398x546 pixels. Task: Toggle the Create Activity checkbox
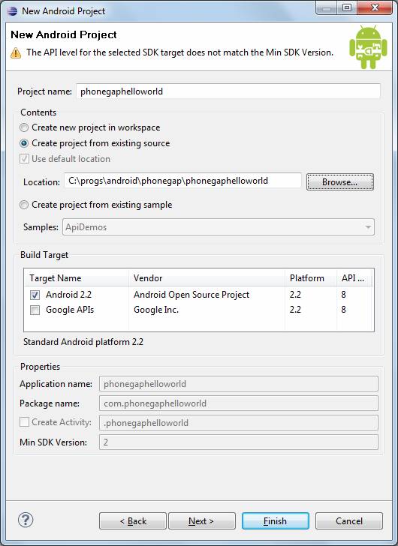click(24, 422)
